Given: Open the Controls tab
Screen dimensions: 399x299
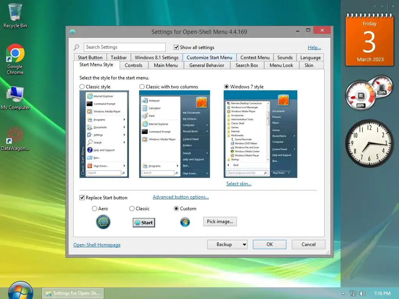Looking at the screenshot, I should coord(133,65).
